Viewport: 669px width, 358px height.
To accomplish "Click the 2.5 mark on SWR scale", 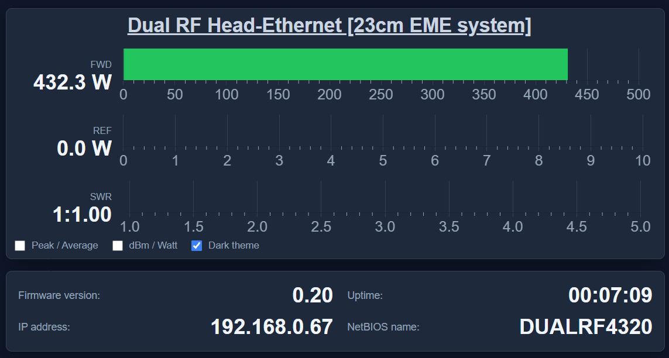I will 321,227.
